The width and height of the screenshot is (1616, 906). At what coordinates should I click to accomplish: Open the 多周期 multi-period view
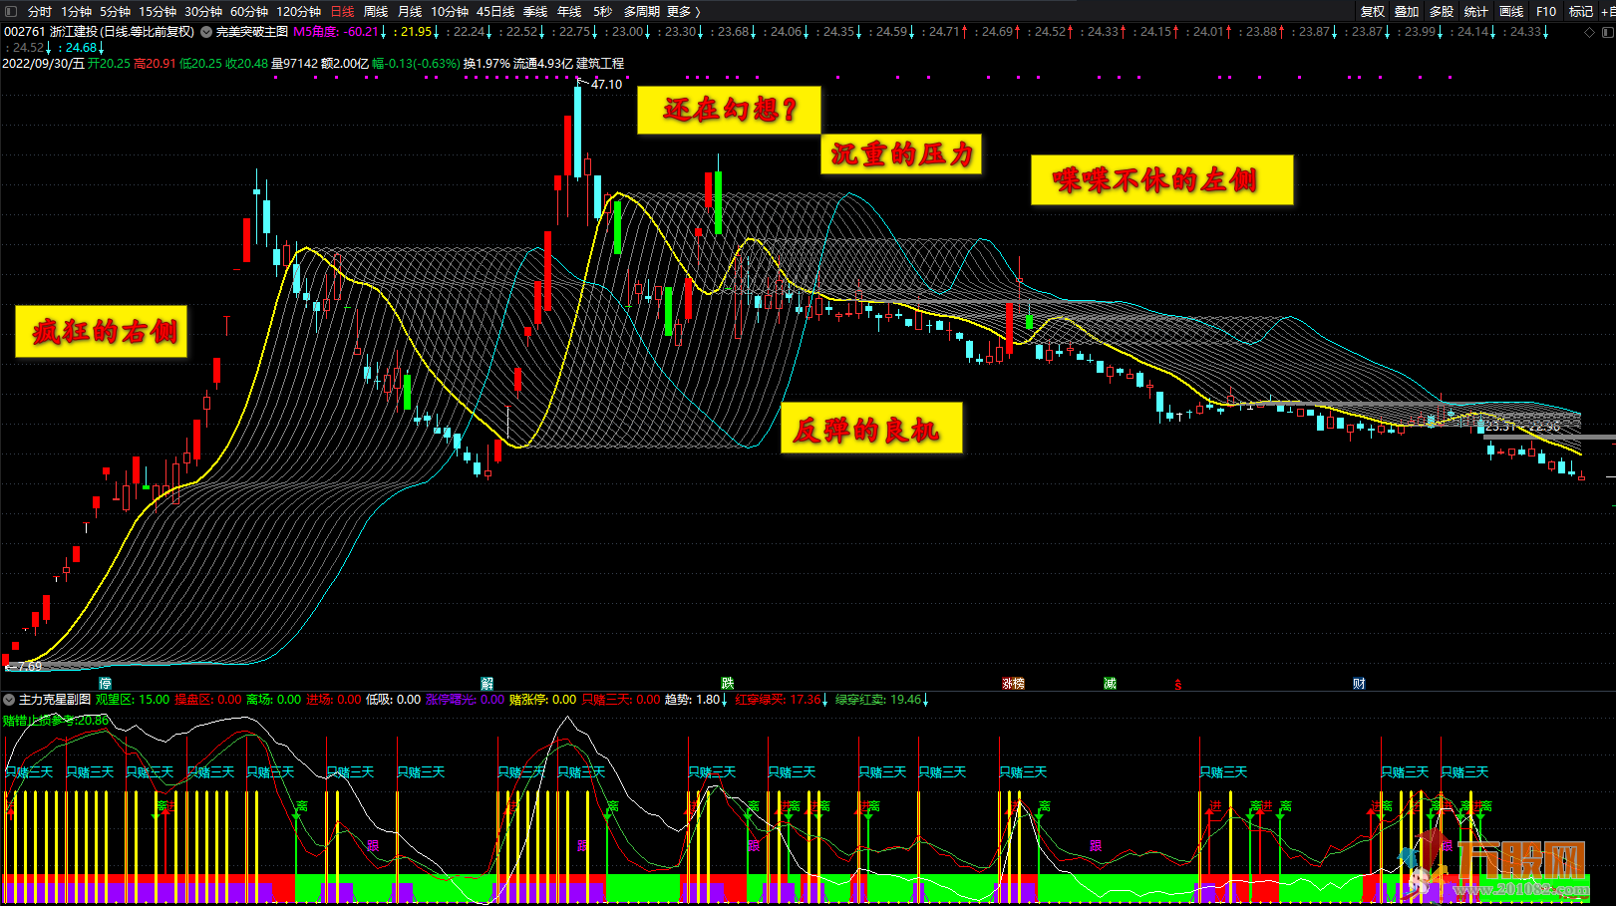click(642, 11)
